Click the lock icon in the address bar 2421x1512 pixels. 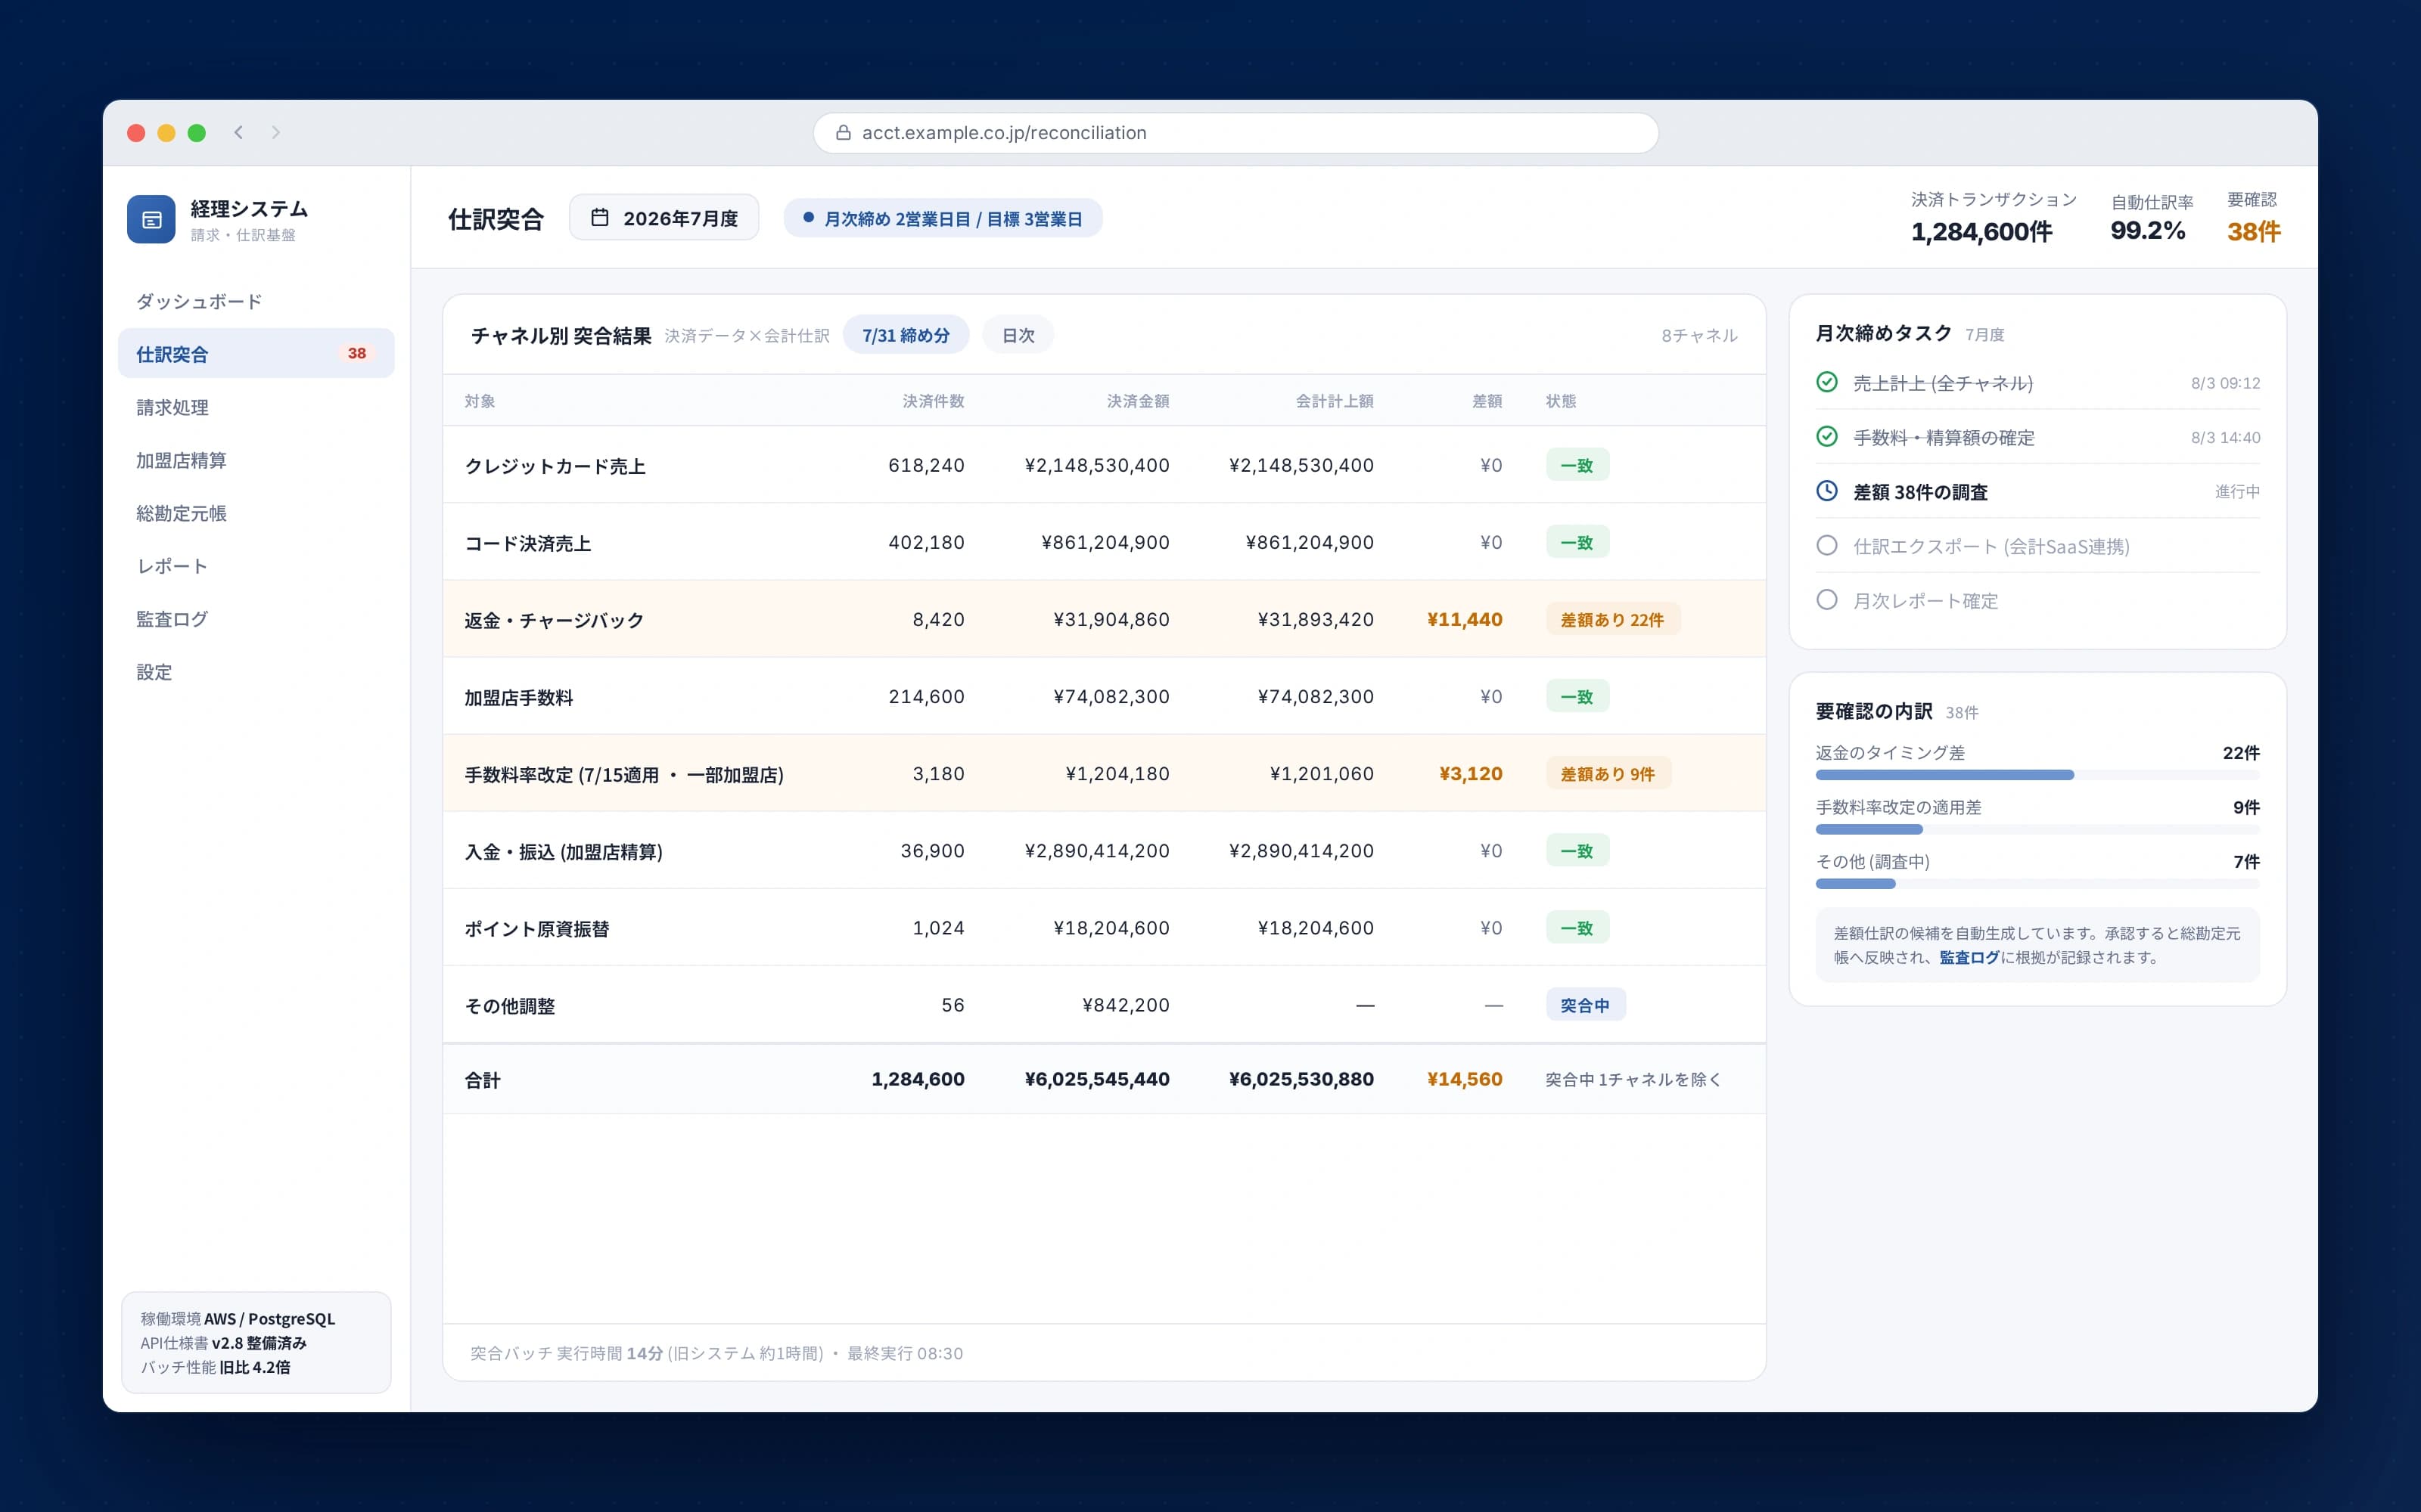click(844, 132)
